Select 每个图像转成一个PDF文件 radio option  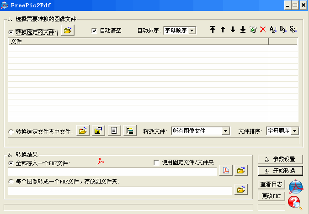click(11, 181)
